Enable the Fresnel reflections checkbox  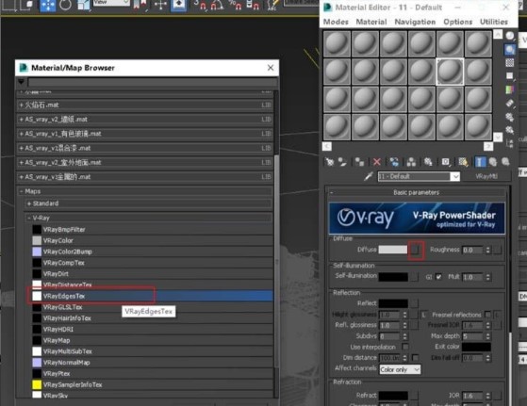click(487, 315)
